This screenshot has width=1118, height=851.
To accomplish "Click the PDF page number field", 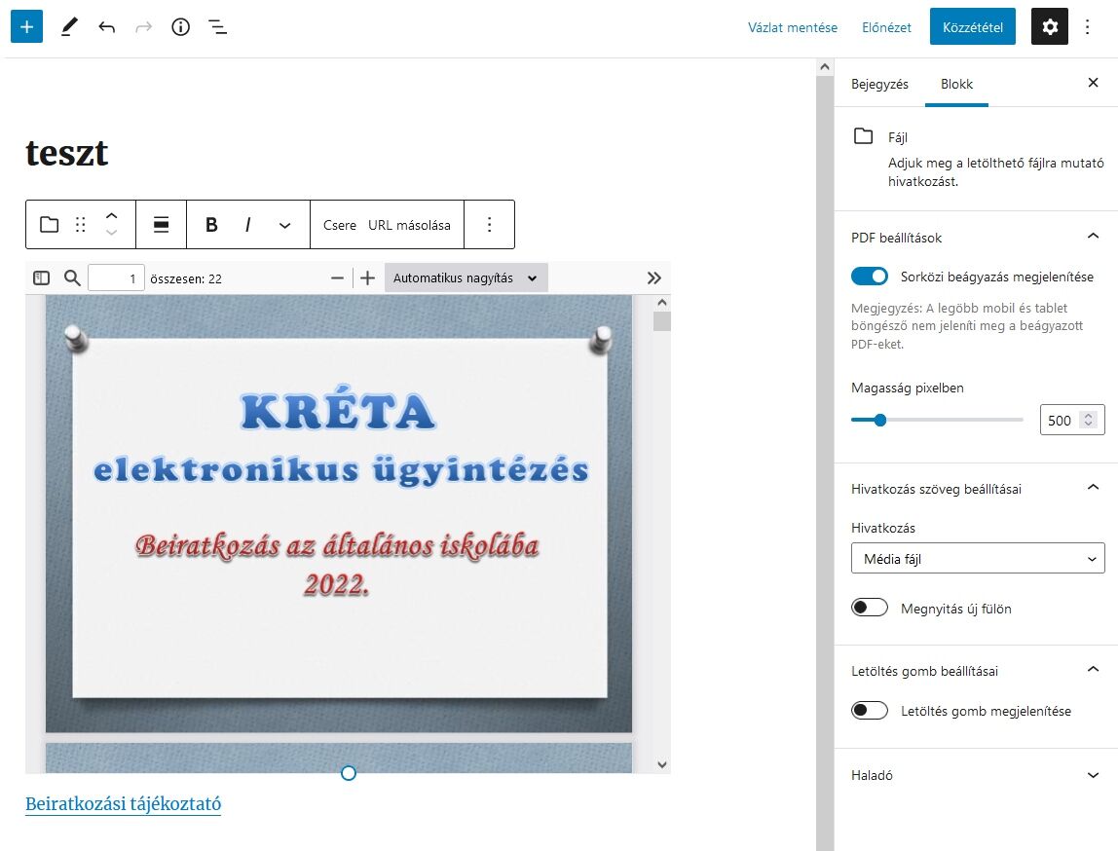I will 116,277.
